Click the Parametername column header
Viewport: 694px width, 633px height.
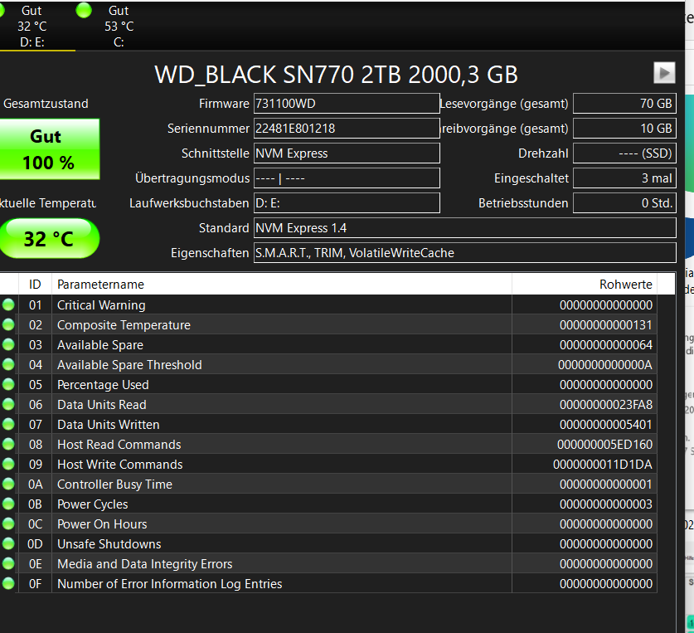pos(281,285)
